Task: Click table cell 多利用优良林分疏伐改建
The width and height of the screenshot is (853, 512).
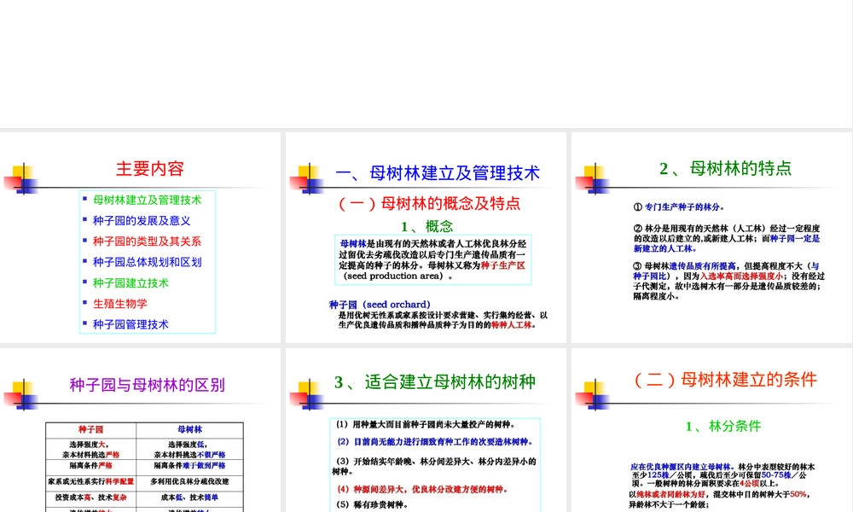Action: point(189,481)
